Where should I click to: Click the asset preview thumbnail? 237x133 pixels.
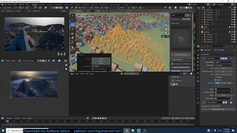[x=181, y=39]
